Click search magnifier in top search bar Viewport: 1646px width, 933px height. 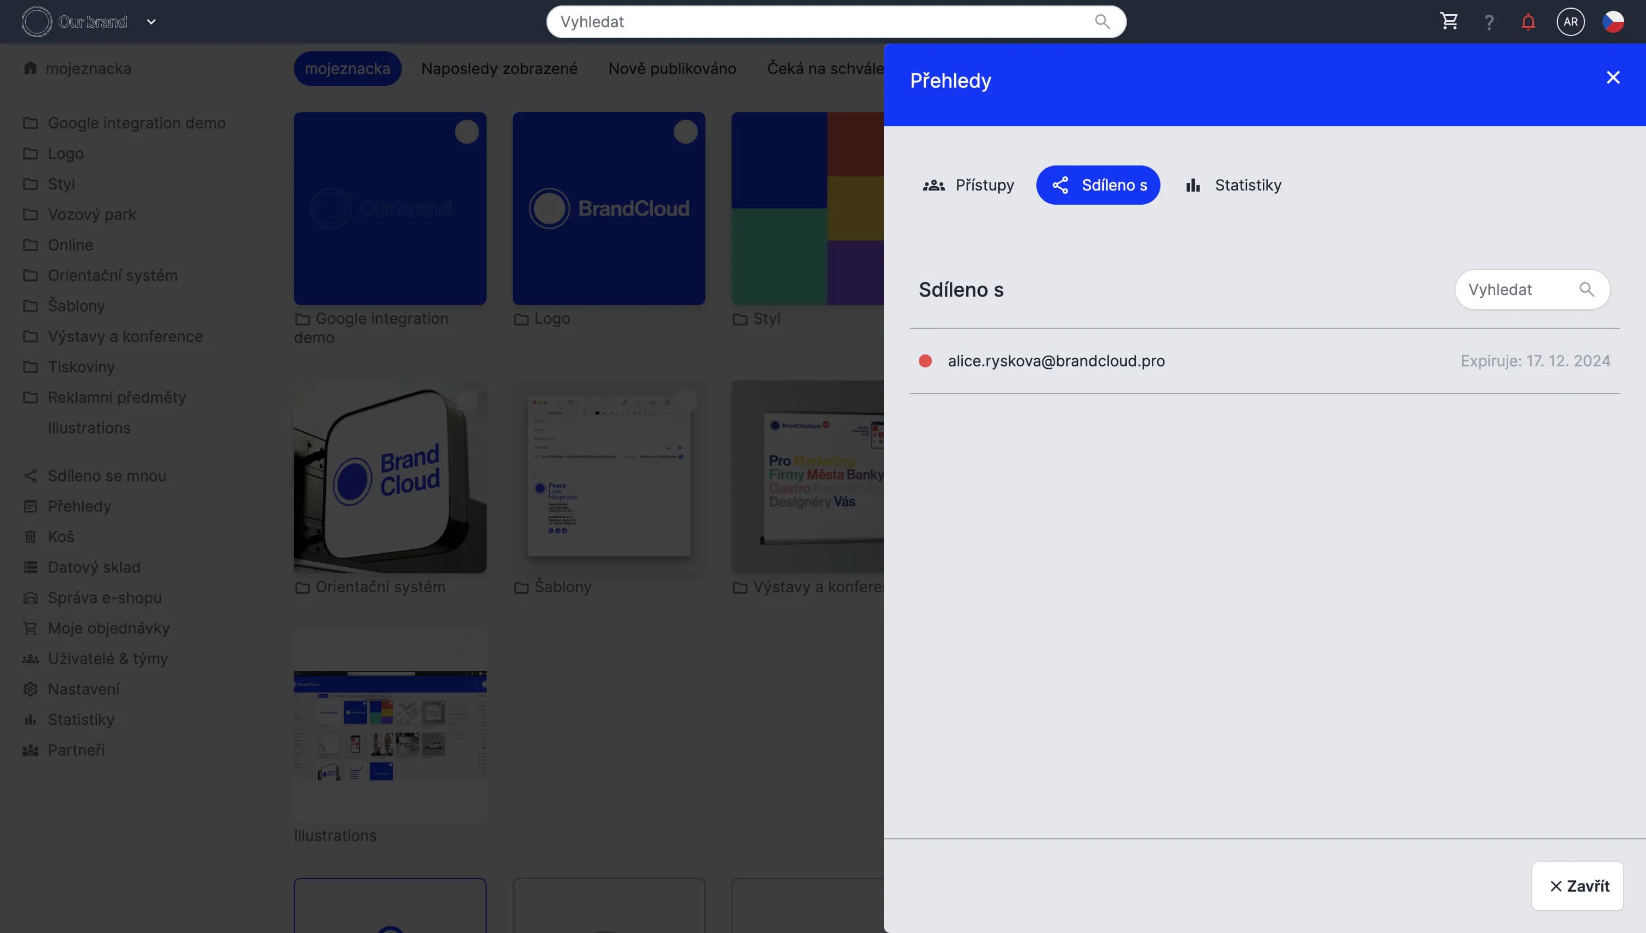coord(1102,22)
